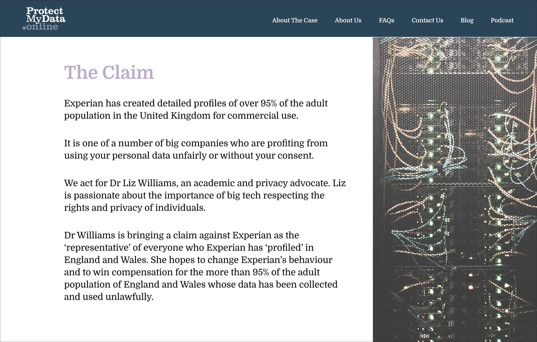Open the FAQs navigation link
The width and height of the screenshot is (537, 342).
click(386, 20)
